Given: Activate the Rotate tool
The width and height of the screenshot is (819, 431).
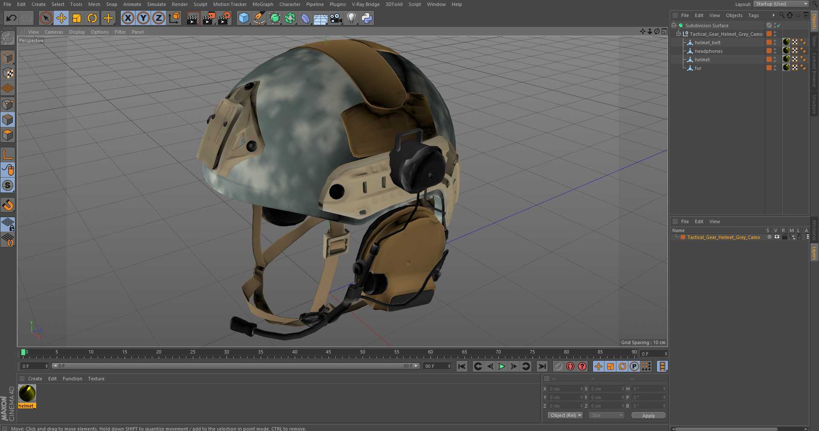Looking at the screenshot, I should pos(92,18).
